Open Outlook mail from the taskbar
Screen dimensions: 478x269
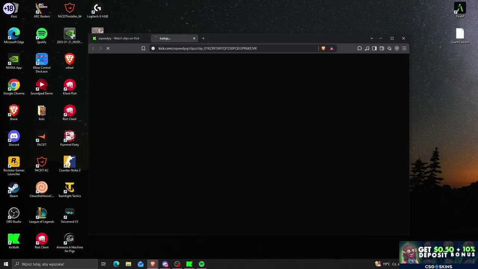click(x=140, y=264)
